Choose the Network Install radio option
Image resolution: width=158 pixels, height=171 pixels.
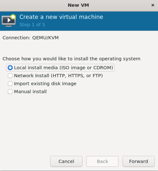click(10, 76)
